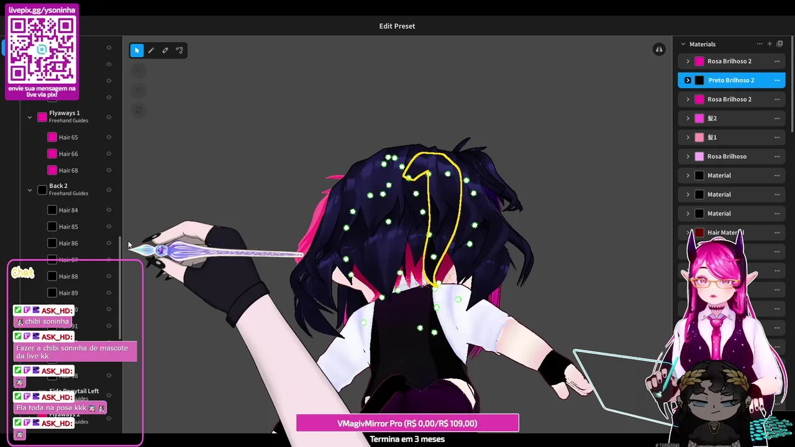The width and height of the screenshot is (795, 447).
Task: Select the 髪1 material
Action: [x=731, y=137]
